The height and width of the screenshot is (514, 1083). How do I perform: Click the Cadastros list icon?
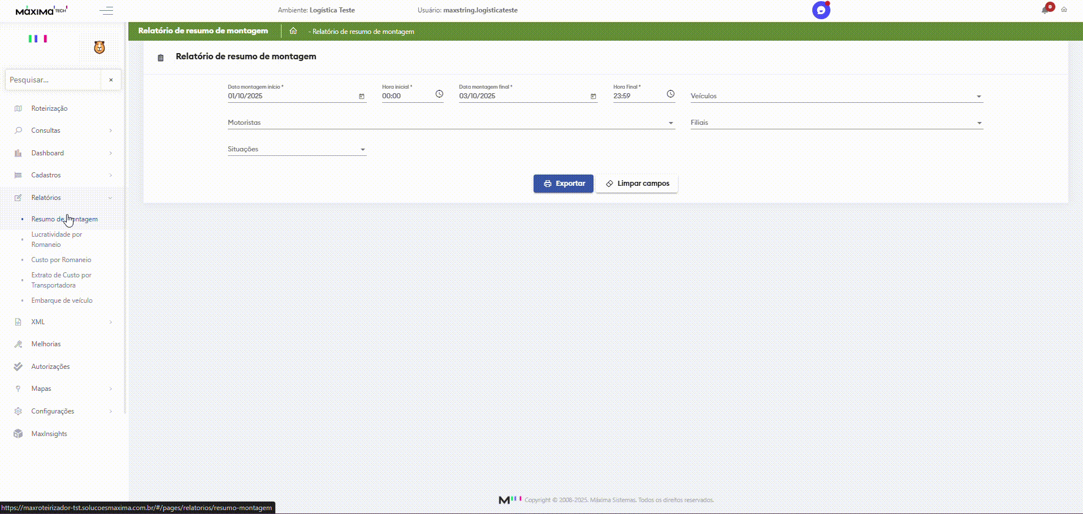18,175
